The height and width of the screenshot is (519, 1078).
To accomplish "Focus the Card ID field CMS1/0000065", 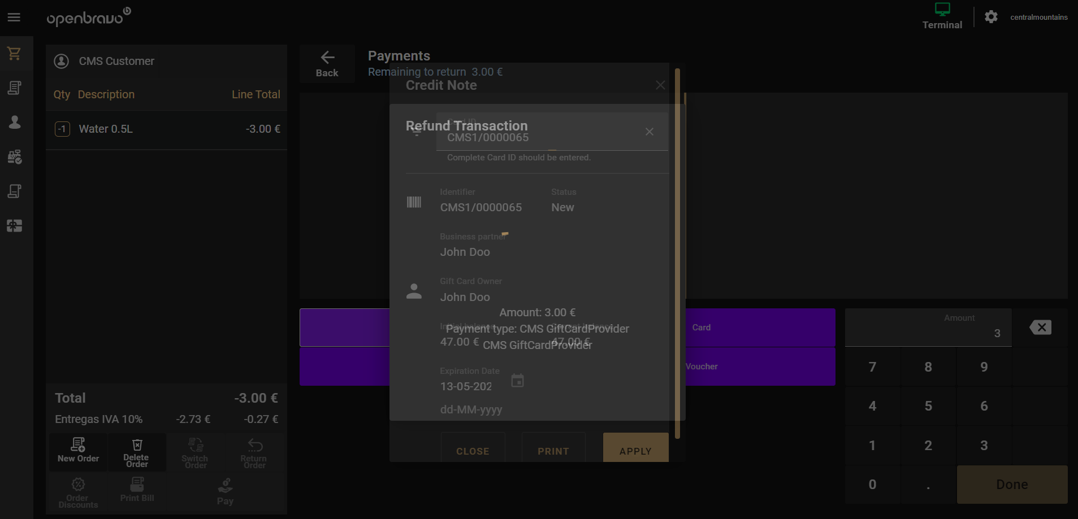I will point(552,132).
